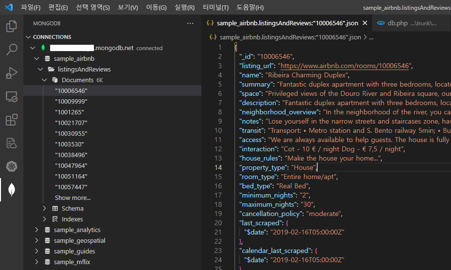Click Show more... to load documents
451x270 pixels.
point(73,198)
